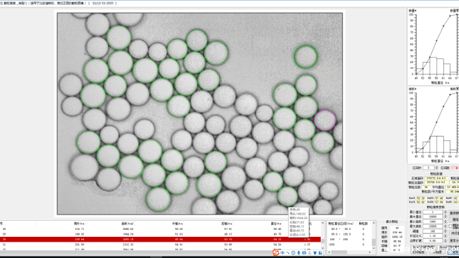Click the 中 language icon in IME toolbar
Image resolution: width=459 pixels, height=258 pixels.
283,253
